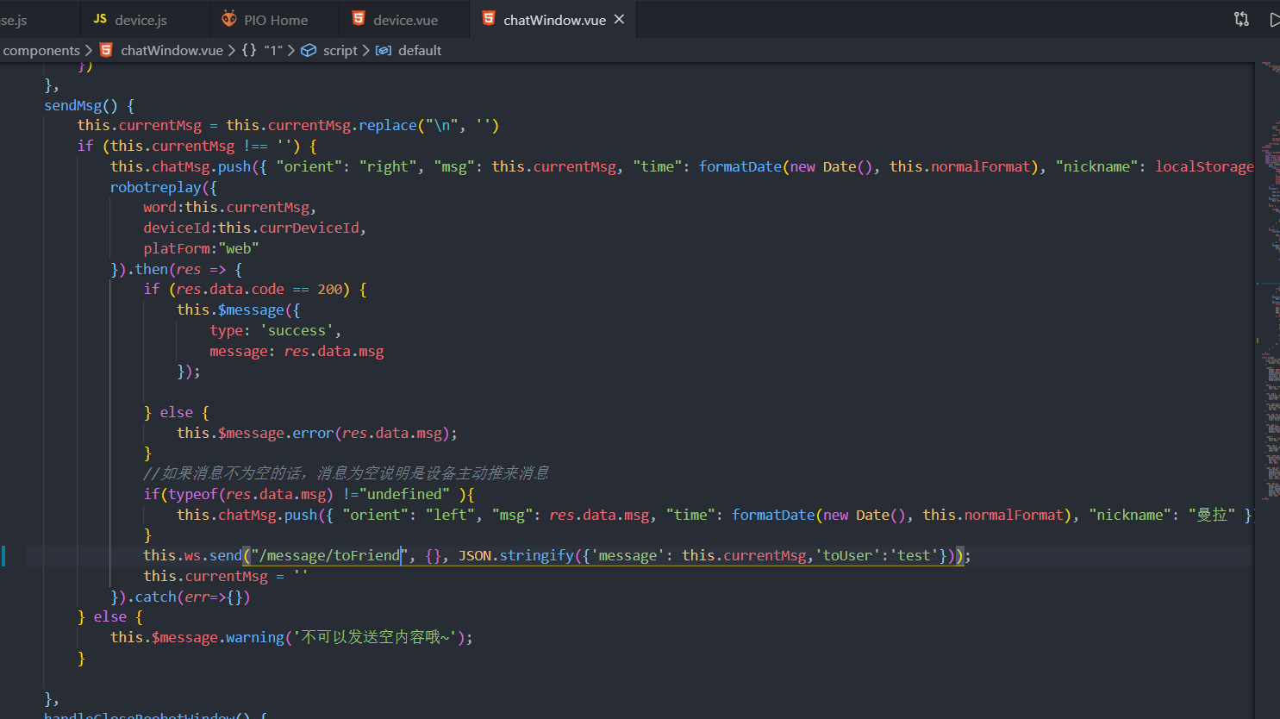Click the cube icon before script breadcrumb
The height and width of the screenshot is (719, 1280).
[309, 50]
